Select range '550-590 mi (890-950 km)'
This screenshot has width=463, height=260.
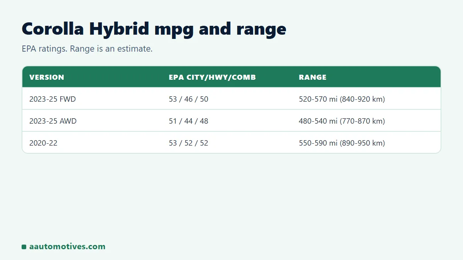(x=342, y=143)
